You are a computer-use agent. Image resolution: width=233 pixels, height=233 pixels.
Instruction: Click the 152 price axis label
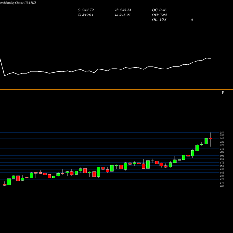(222, 169)
